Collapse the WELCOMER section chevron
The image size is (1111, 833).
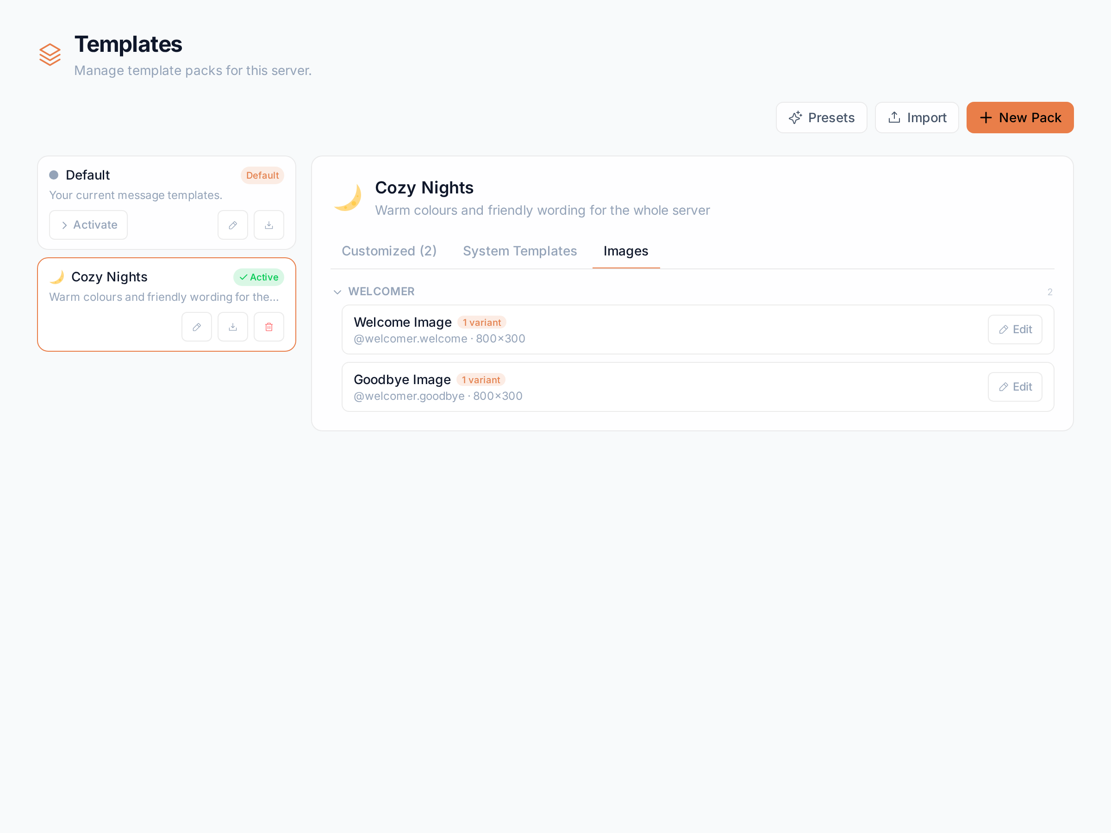[x=337, y=292]
